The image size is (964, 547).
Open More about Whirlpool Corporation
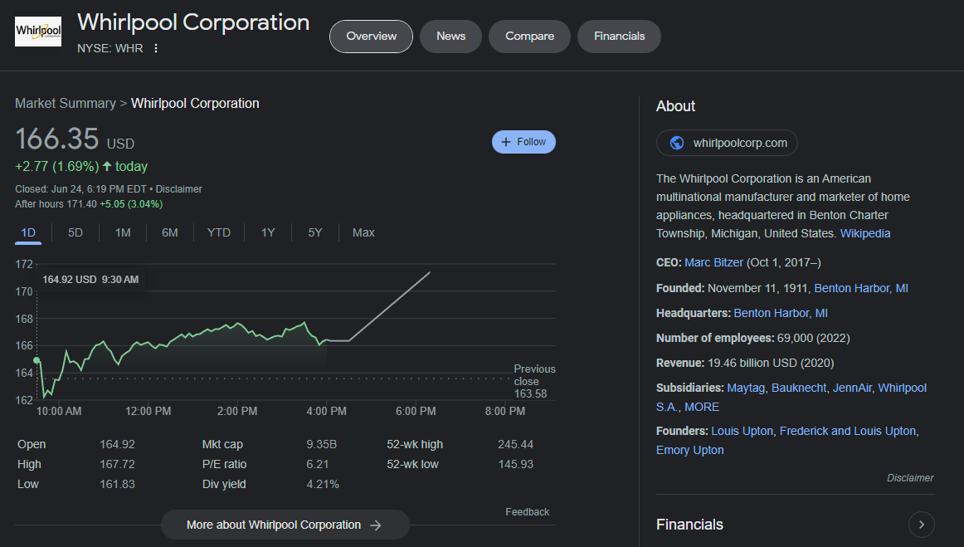click(x=285, y=525)
